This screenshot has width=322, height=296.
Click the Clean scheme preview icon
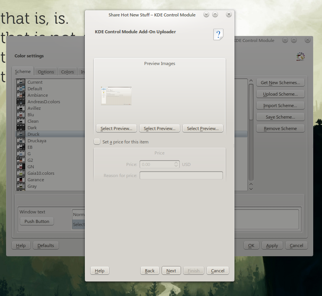(21, 121)
